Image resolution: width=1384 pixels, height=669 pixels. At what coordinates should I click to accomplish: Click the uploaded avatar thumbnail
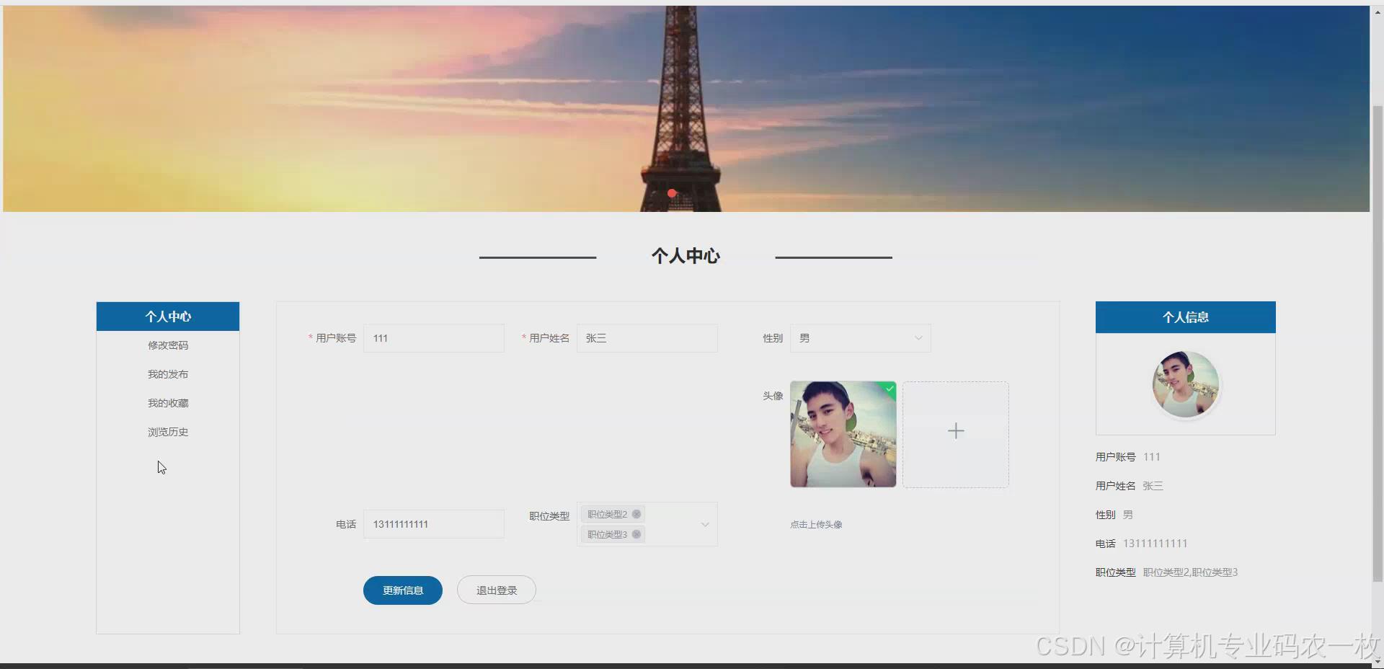(x=843, y=434)
